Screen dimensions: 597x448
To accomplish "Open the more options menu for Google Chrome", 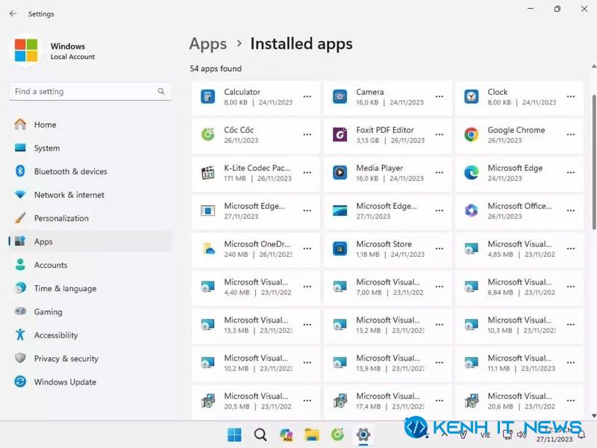I will (x=571, y=134).
